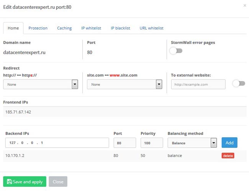The image size is (249, 191).
Task: Expand the site.com to www.site.com dropdown
Action: [x=124, y=84]
